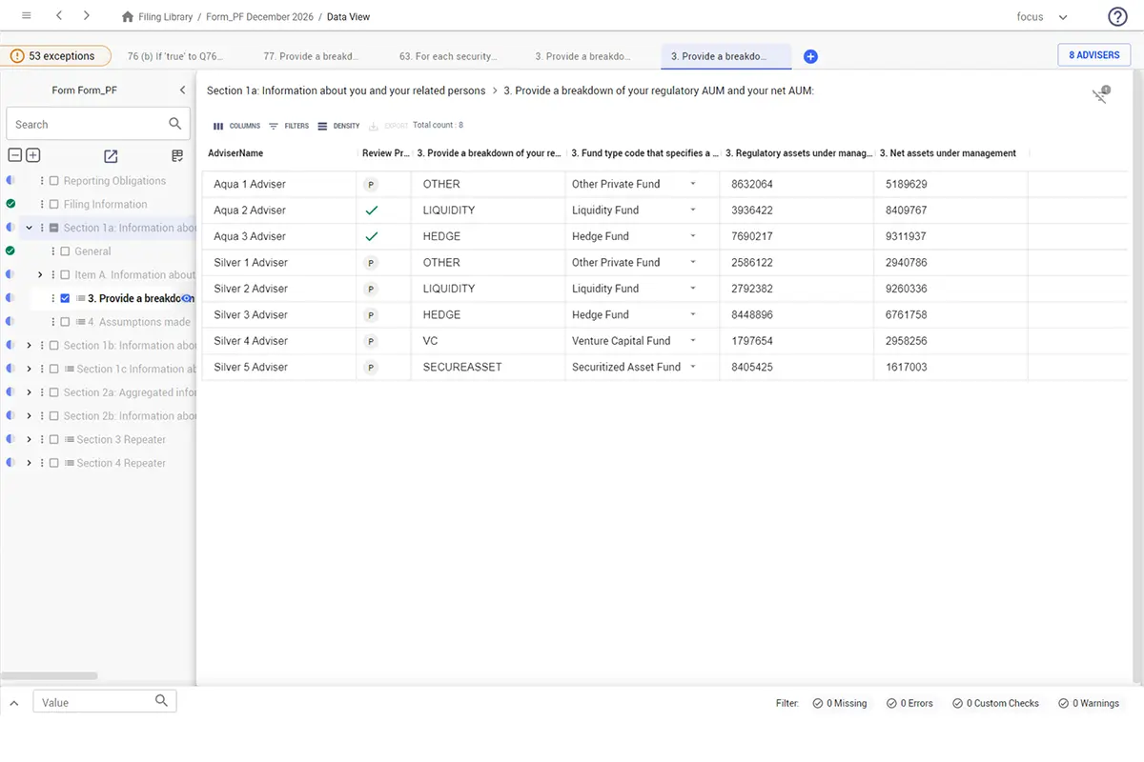Go to home via the house icon
The width and height of the screenshot is (1144, 762).
(x=128, y=17)
